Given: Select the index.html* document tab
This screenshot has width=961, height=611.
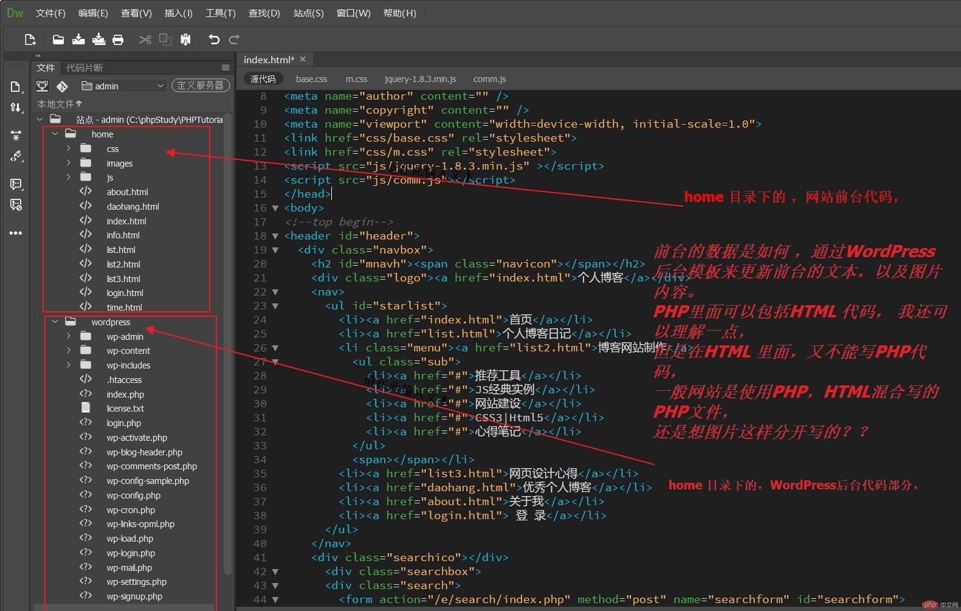Looking at the screenshot, I should click(x=274, y=60).
